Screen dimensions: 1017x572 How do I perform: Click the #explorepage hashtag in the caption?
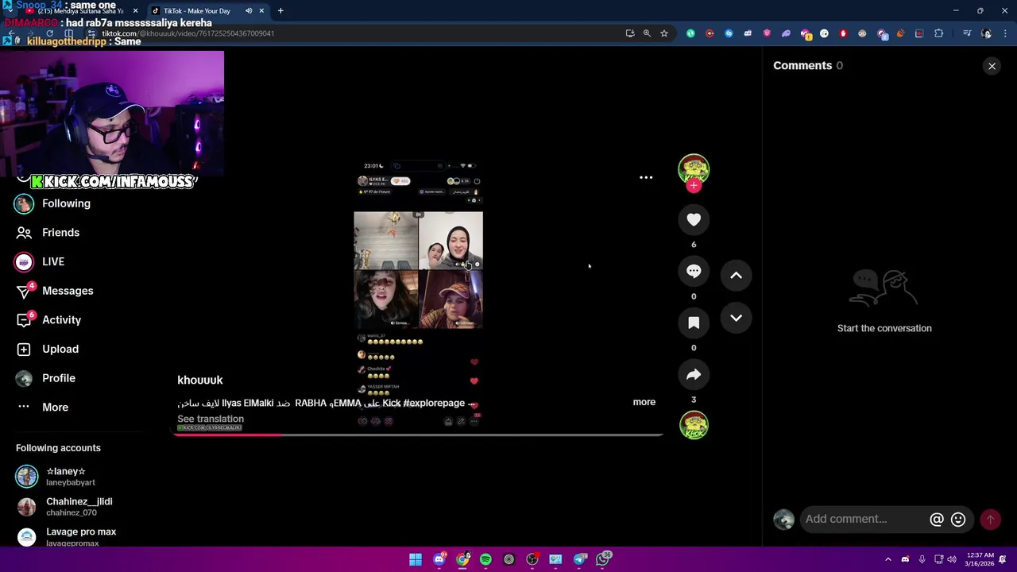point(434,403)
